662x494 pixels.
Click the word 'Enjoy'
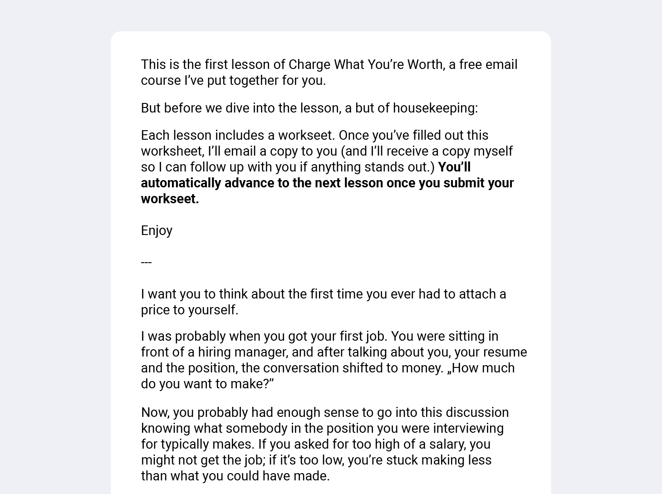157,230
